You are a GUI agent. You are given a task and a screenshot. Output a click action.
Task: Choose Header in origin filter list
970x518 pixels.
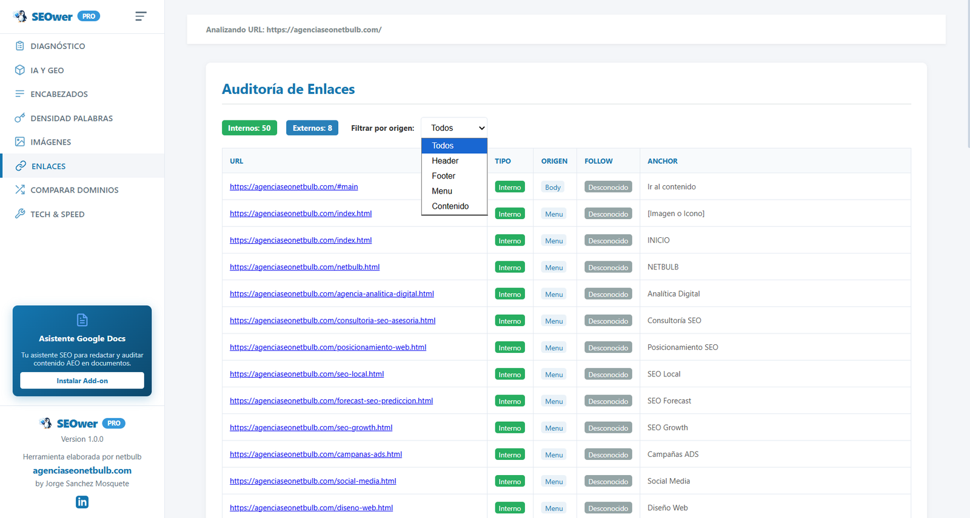(x=454, y=161)
